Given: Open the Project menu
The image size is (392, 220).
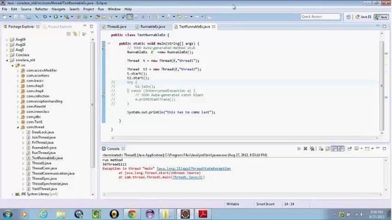Looking at the screenshot, I should pyautogui.click(x=88, y=9).
